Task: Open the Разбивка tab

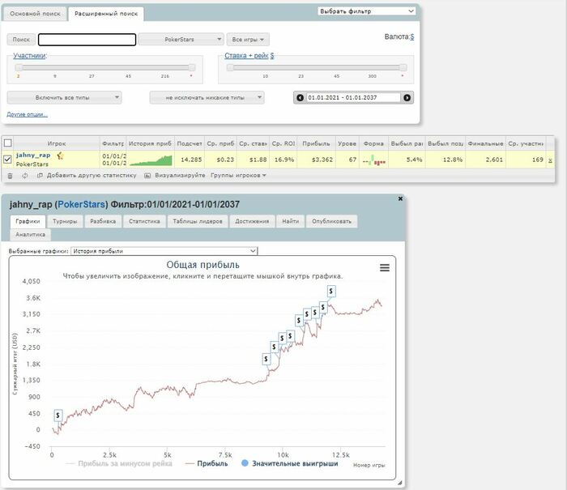Action: pyautogui.click(x=103, y=221)
